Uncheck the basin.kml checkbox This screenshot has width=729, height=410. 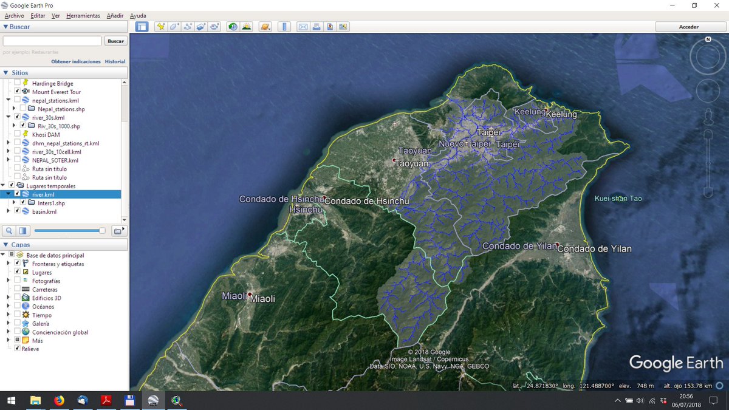click(17, 211)
